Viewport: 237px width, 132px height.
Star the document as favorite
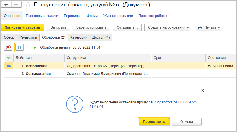27,5
